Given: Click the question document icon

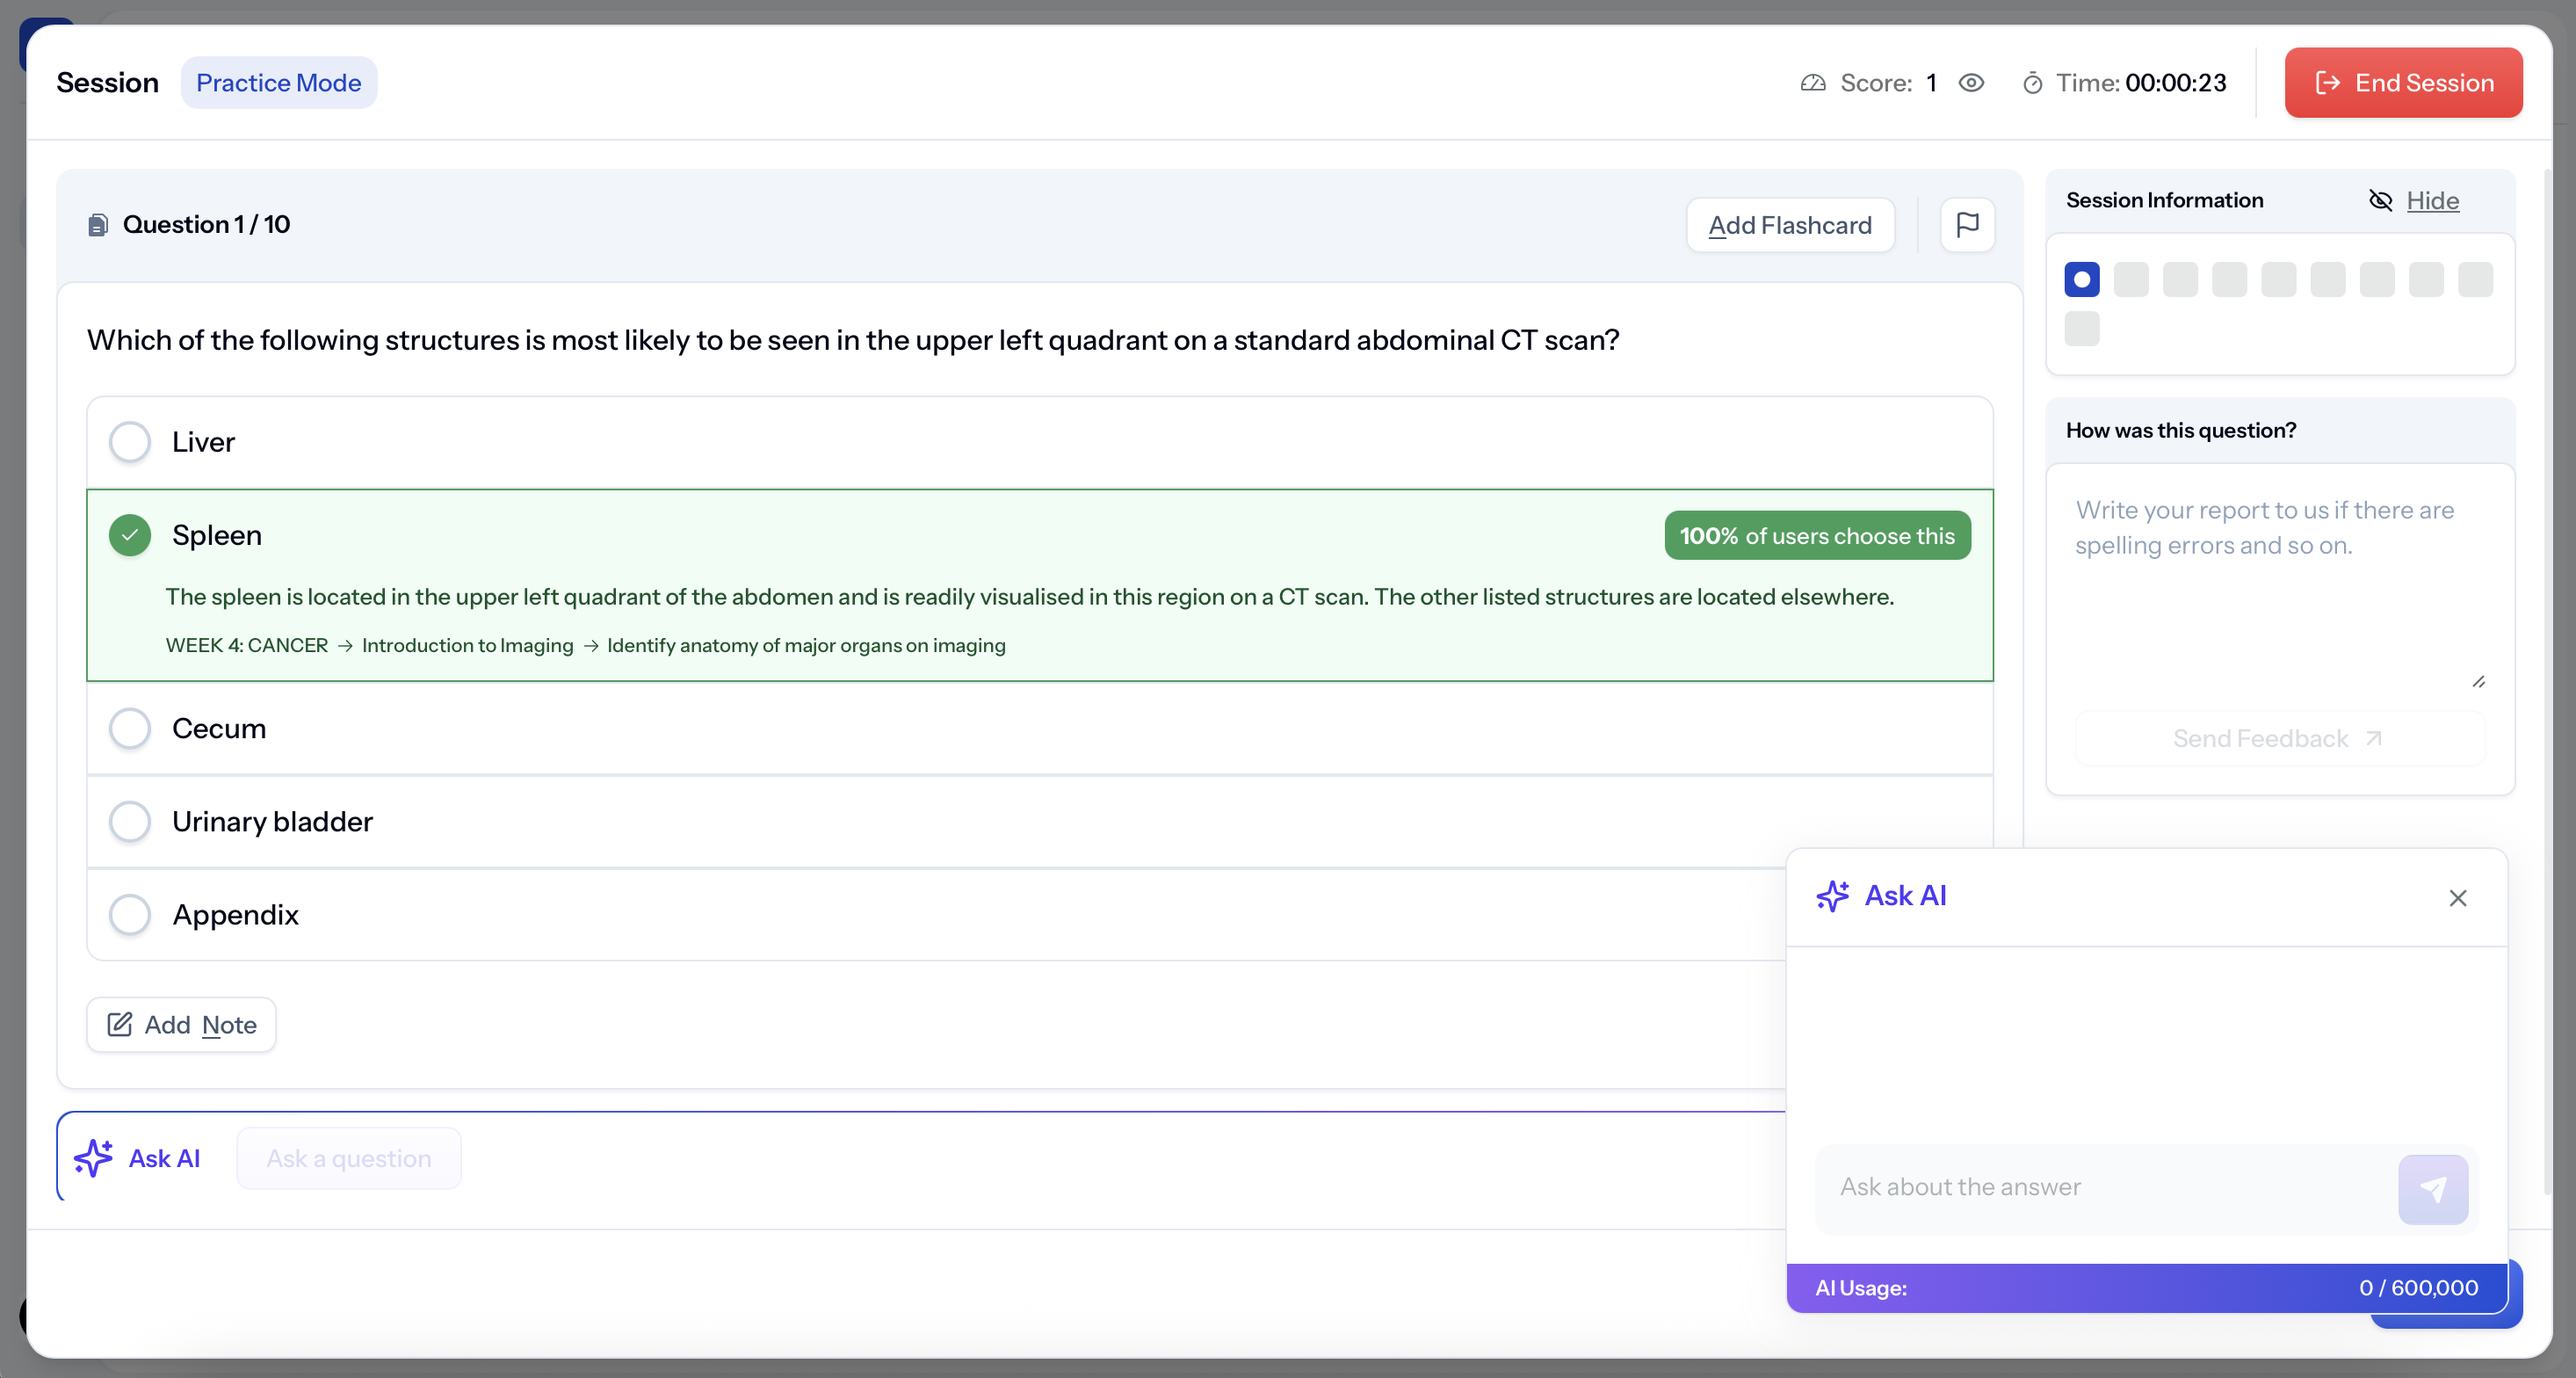Looking at the screenshot, I should coord(98,225).
